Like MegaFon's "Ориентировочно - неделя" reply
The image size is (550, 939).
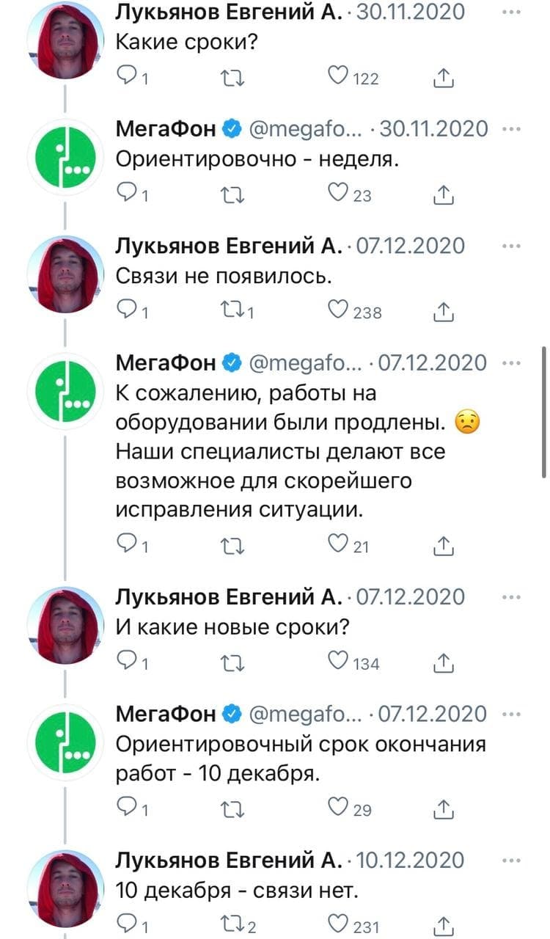[338, 194]
